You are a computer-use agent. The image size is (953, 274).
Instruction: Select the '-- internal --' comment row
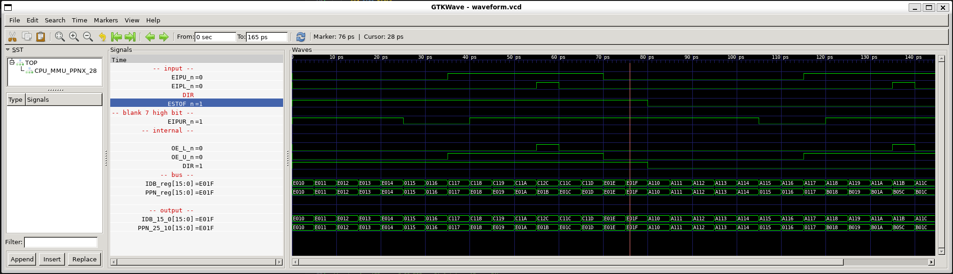(x=197, y=131)
